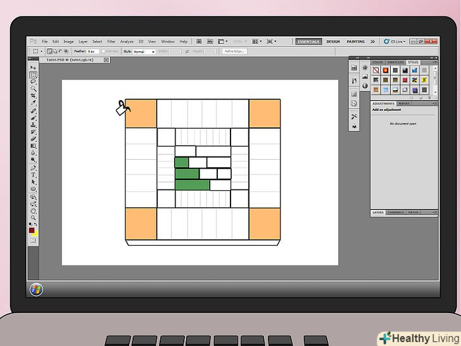Open the Style dropdown set to Normal

pos(144,51)
